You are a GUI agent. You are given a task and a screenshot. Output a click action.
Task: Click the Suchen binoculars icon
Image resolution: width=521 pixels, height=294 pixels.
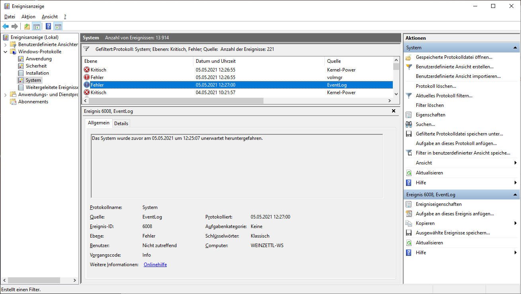pyautogui.click(x=408, y=124)
